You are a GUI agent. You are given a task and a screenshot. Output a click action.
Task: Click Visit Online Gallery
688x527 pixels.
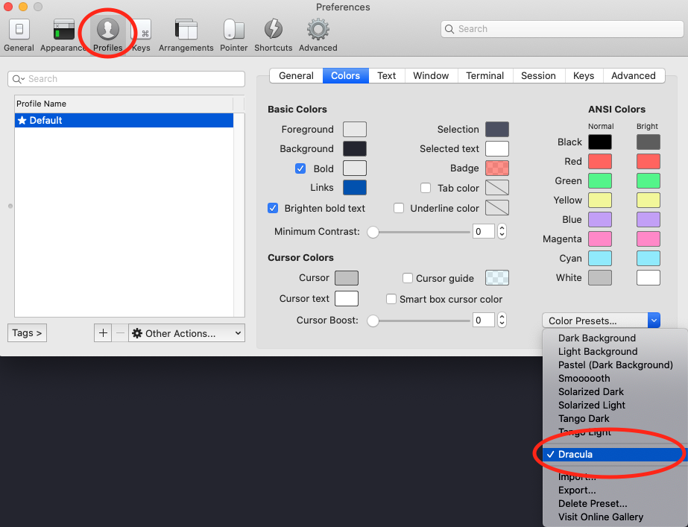(x=615, y=517)
